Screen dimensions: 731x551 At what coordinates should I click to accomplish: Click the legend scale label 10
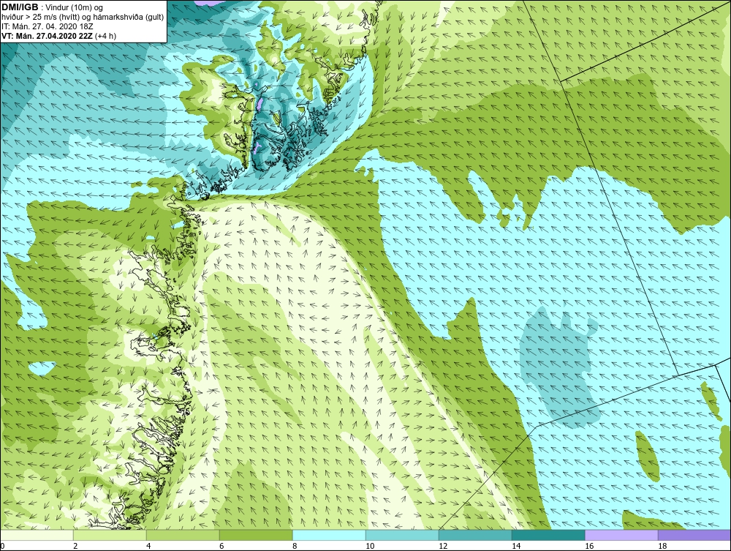(370, 546)
